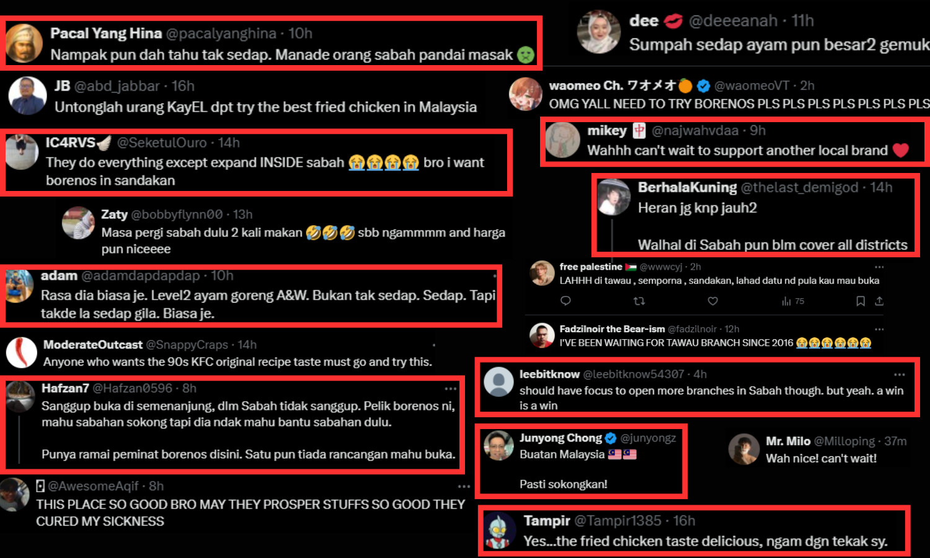Open more menu on Fadzilnoir's tweet
Screen dimensions: 930x558
click(x=879, y=329)
